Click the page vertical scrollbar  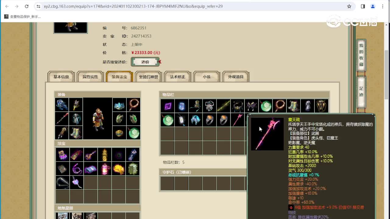387,75
